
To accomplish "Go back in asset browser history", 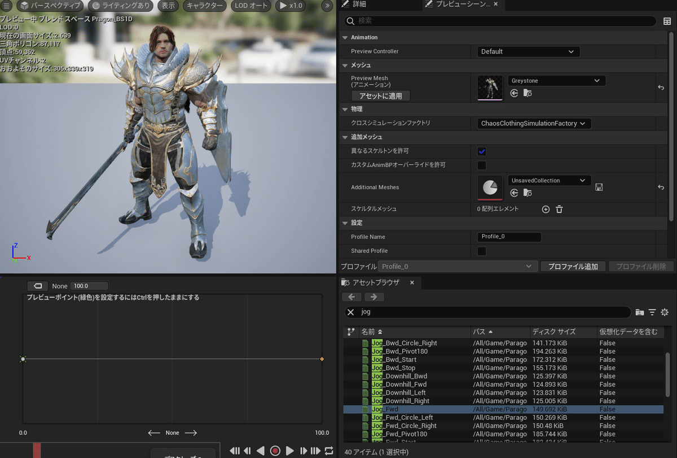I will click(x=351, y=297).
